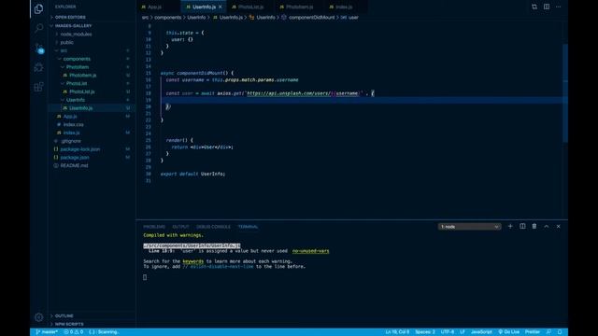Image resolution: width=598 pixels, height=336 pixels.
Task: Open PhotoList.js in the file explorer
Action: 81,91
